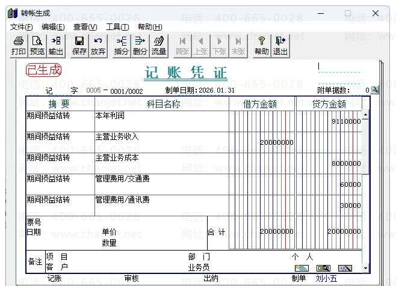Open the 帮助(H) menu

[x=150, y=26]
